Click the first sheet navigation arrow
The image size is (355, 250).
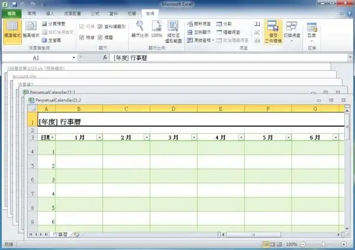31,235
